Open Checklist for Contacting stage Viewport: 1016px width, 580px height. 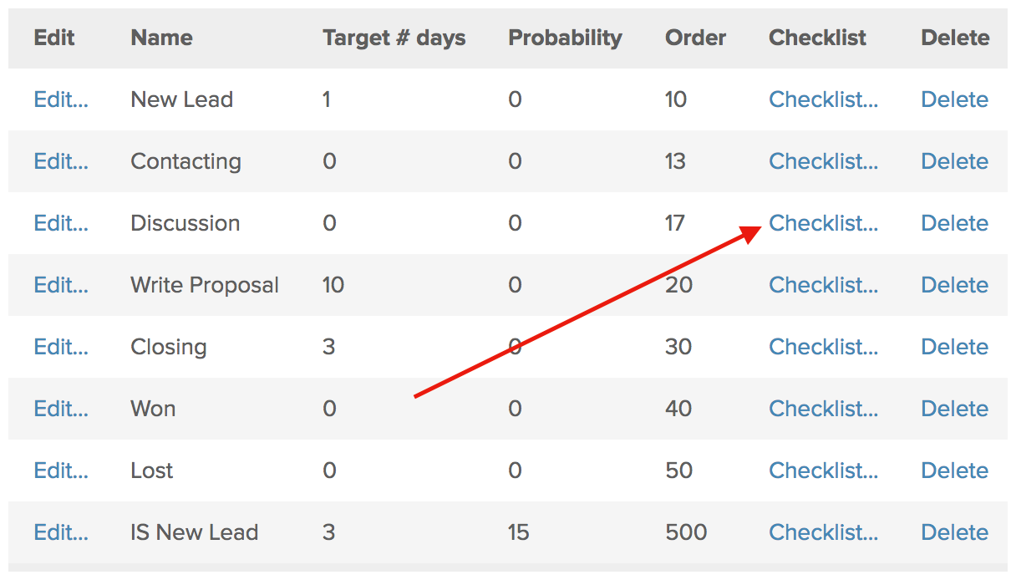(823, 161)
